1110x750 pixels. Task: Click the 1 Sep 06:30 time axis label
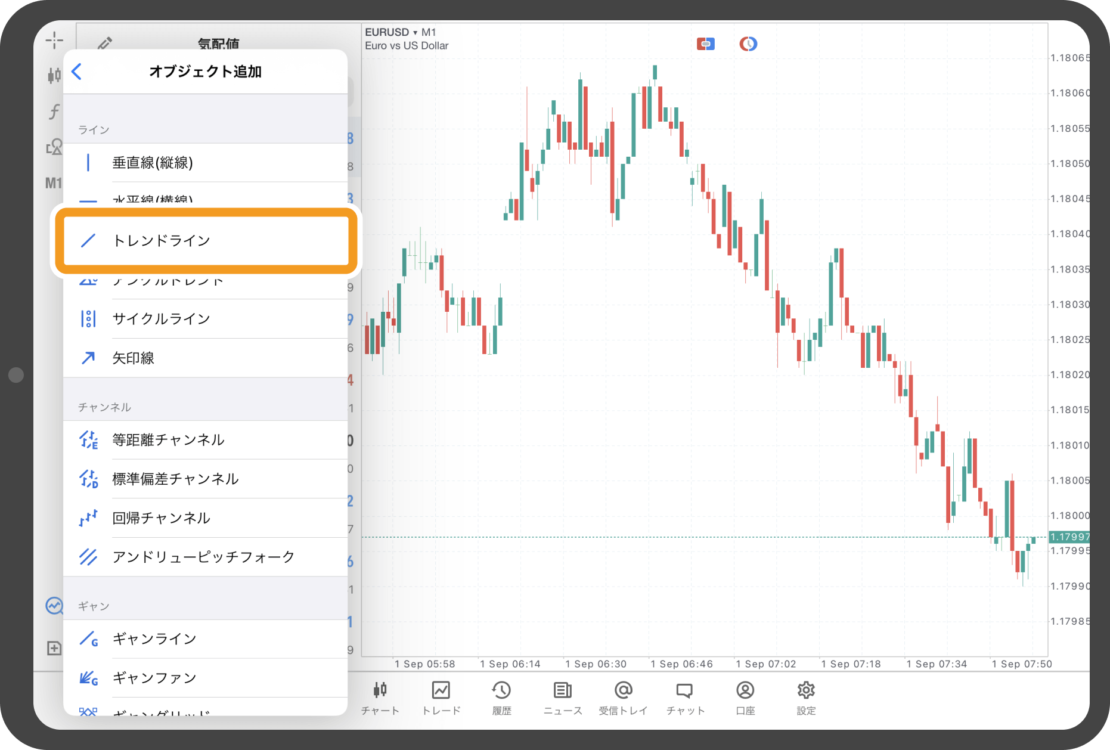pyautogui.click(x=596, y=664)
